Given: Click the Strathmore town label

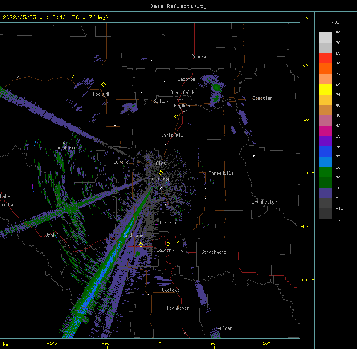Looking at the screenshot, I should click(x=214, y=252).
